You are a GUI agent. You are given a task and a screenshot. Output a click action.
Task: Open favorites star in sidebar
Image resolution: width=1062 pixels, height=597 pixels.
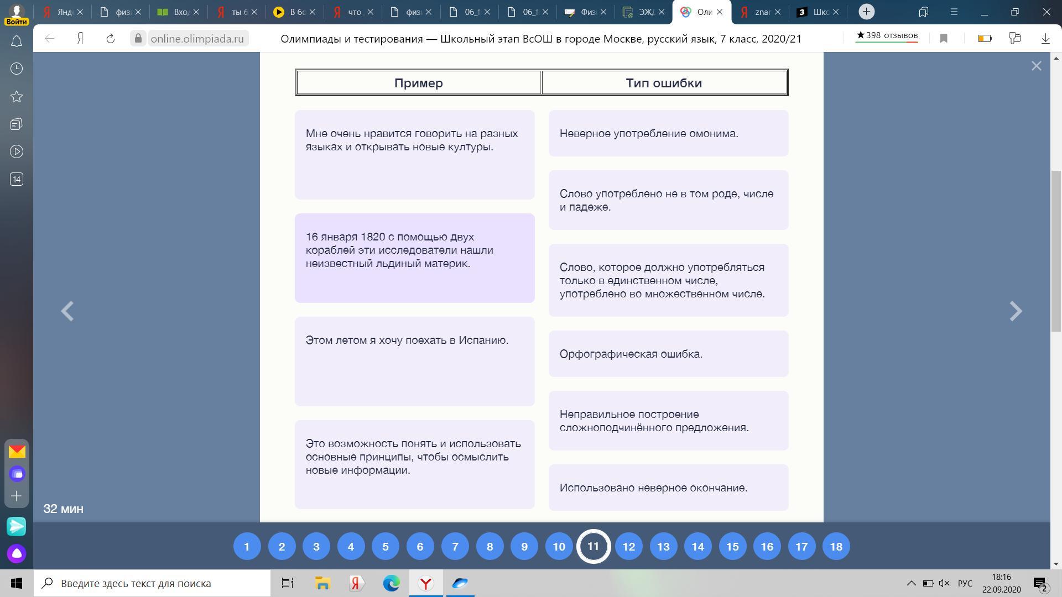(x=17, y=97)
